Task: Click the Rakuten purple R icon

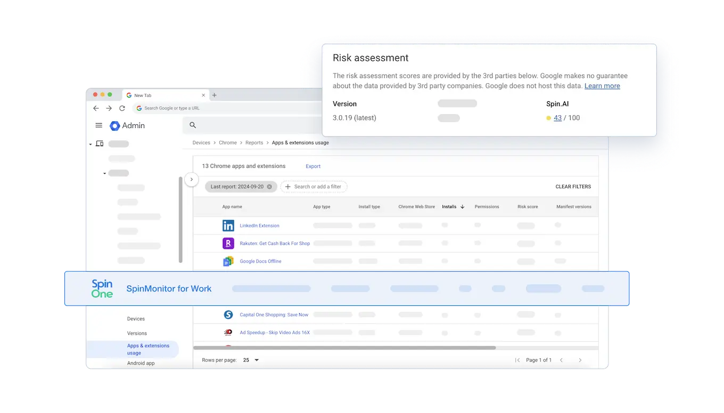Action: 228,243
